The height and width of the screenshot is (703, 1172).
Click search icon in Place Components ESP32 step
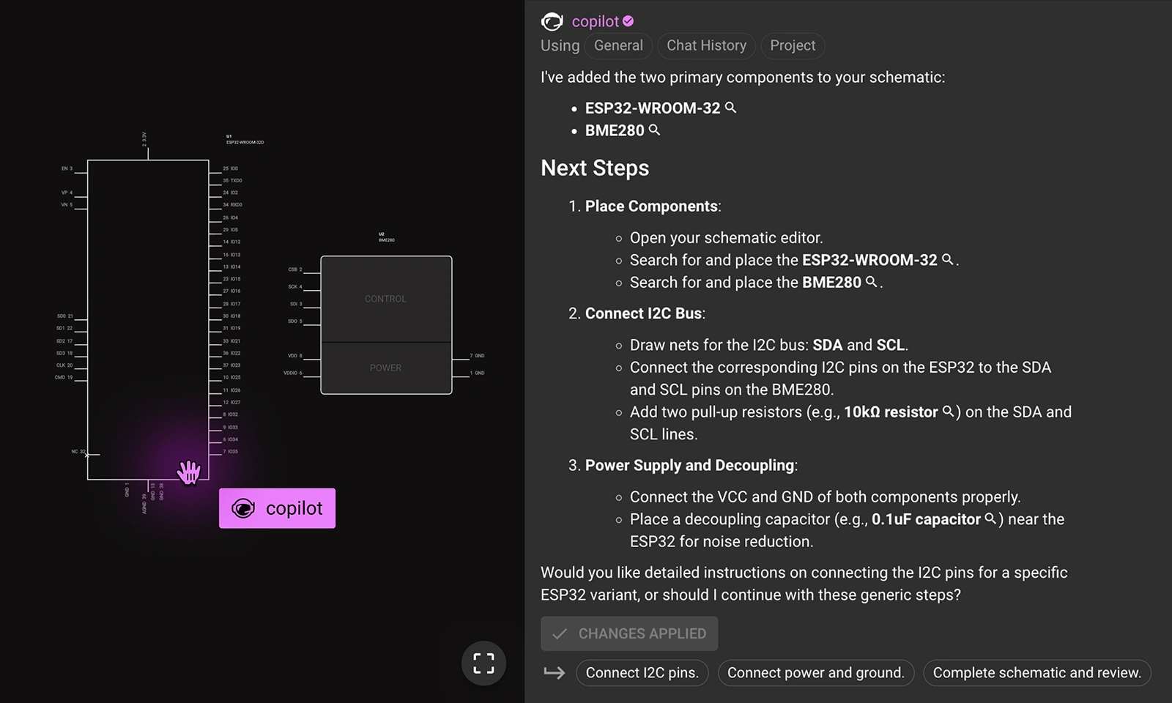tap(947, 259)
